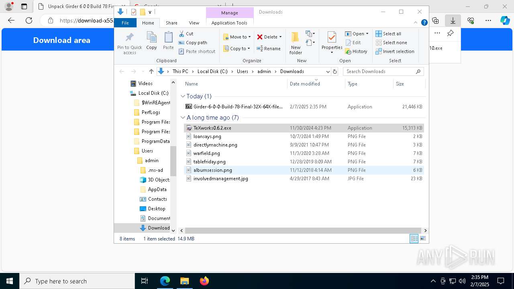The height and width of the screenshot is (289, 514).
Task: Click Select all in ribbon
Action: 388,34
